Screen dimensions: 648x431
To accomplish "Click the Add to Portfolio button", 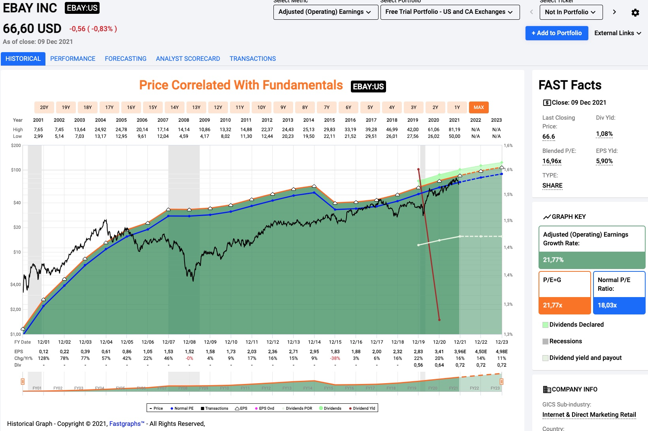I will (557, 33).
